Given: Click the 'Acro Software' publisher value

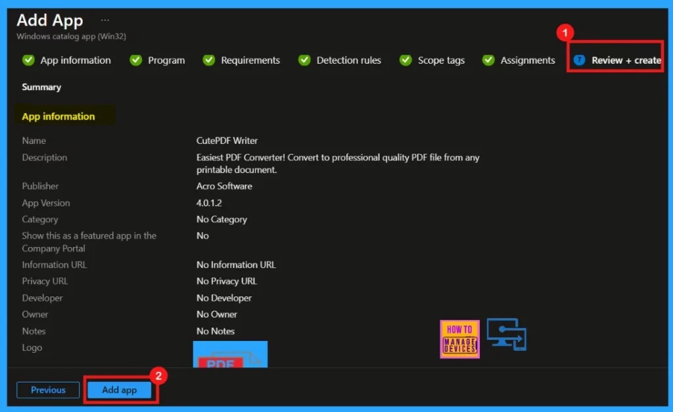Looking at the screenshot, I should click(225, 186).
